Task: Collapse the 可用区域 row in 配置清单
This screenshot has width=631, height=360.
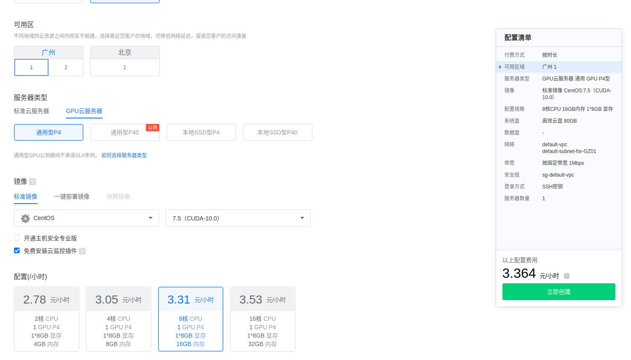Action: point(499,67)
